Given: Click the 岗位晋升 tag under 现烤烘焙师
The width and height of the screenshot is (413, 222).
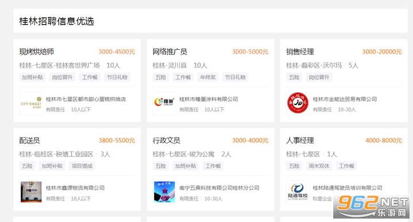Looking at the screenshot, I should coord(62,77).
